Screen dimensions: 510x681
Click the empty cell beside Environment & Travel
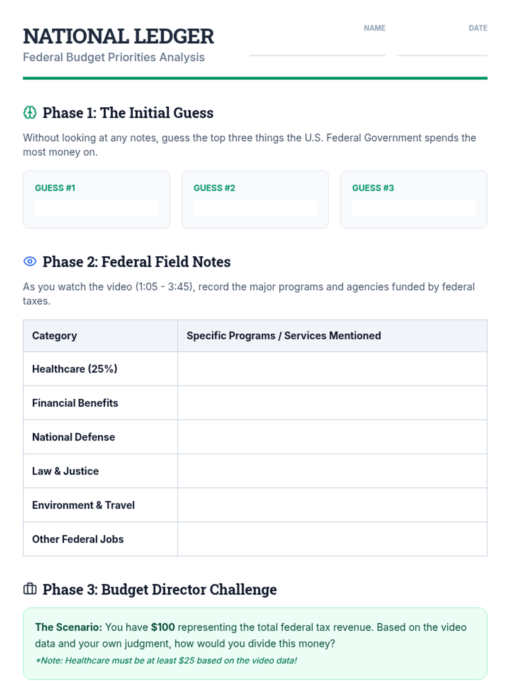tap(332, 505)
